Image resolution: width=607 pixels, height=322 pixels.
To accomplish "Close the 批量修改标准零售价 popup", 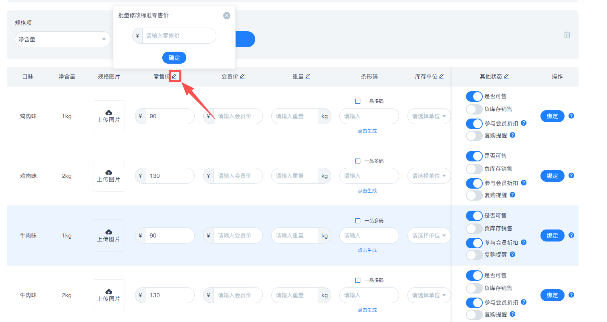I will [227, 16].
